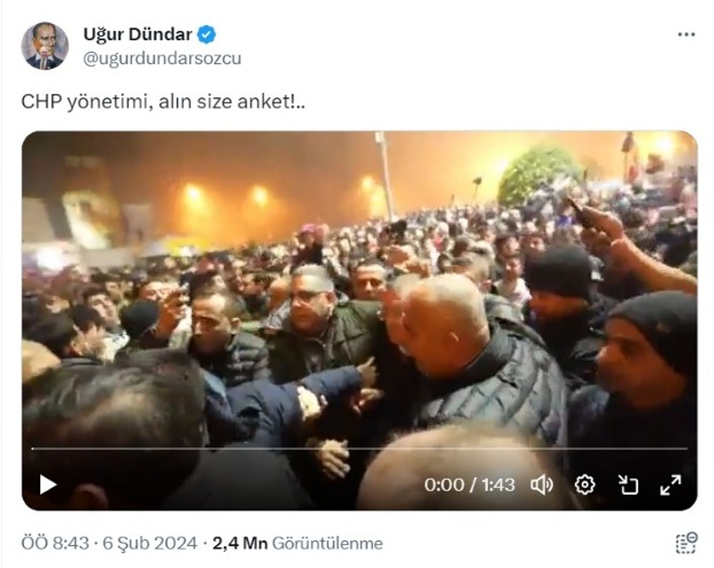Click the center of the video frame

[x=360, y=321]
